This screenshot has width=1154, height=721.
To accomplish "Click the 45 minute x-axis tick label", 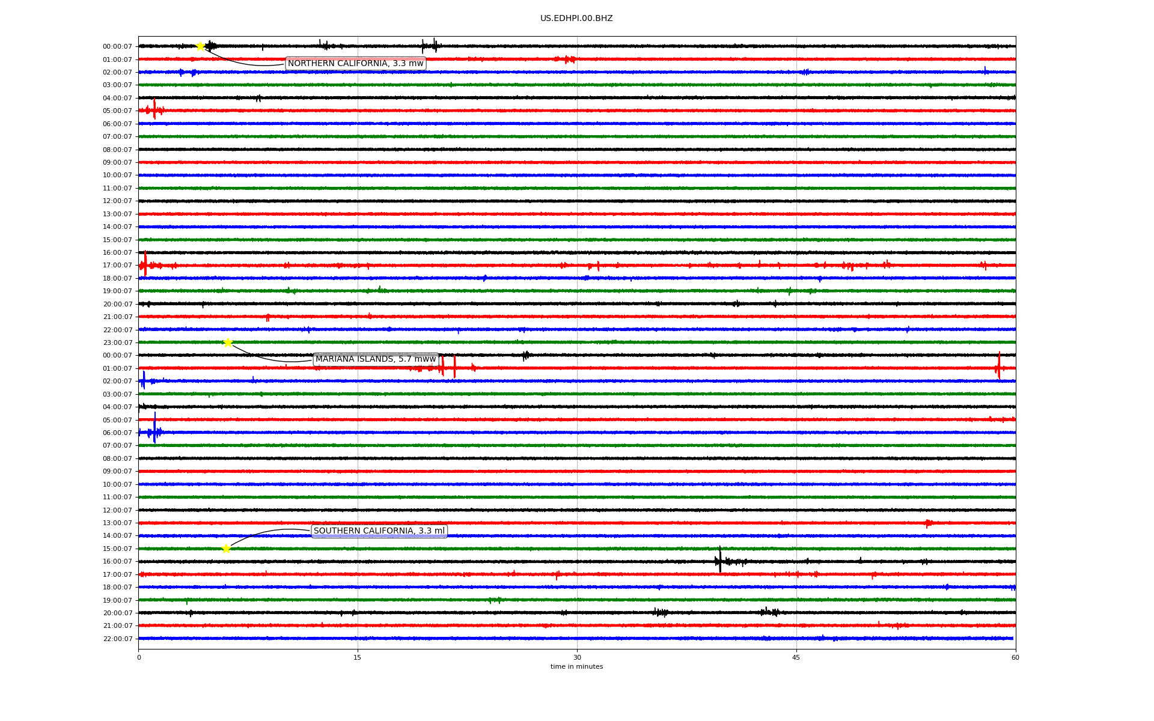I will click(796, 657).
